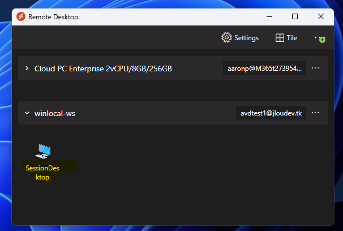Viewport: 343px width, 231px height.
Task: Click the aaronp@M365t273954 account button
Action: click(x=264, y=69)
